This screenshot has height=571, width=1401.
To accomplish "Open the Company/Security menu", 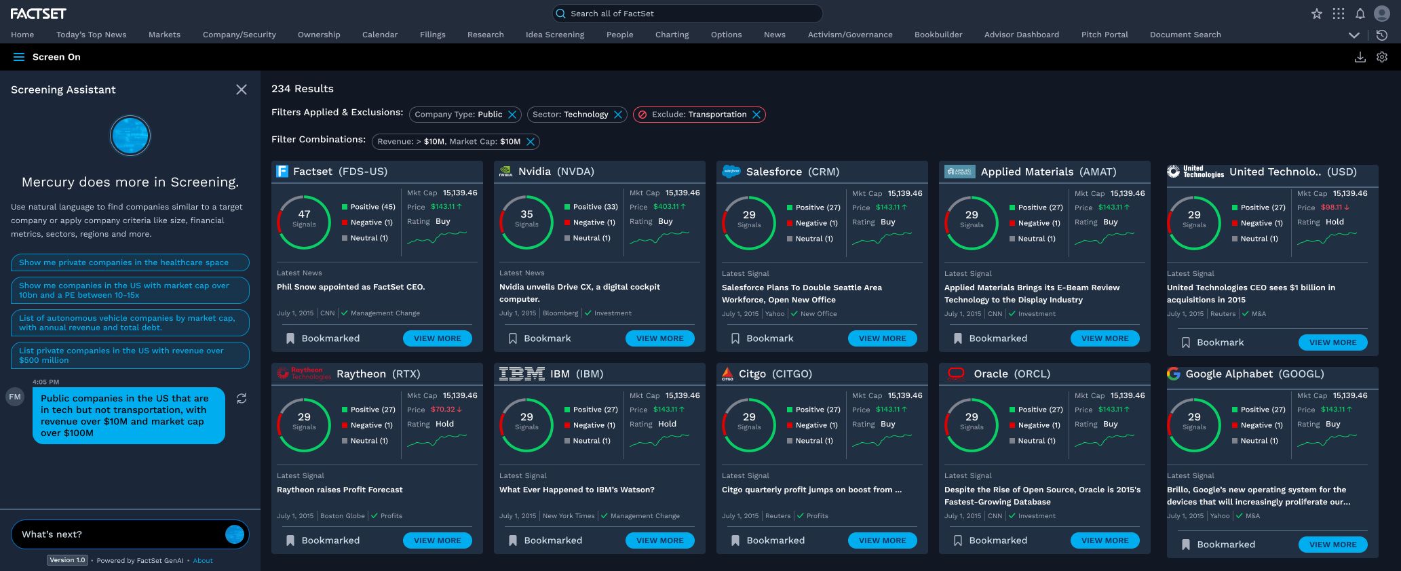I will pos(239,35).
